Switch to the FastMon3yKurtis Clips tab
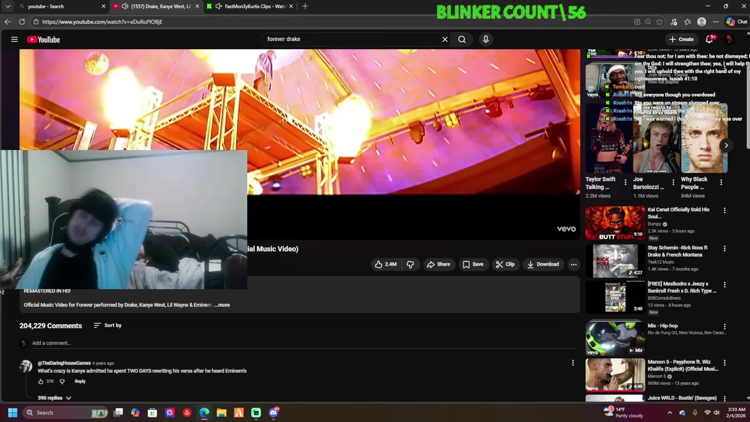Screen dimensions: 750x422 pos(250,6)
